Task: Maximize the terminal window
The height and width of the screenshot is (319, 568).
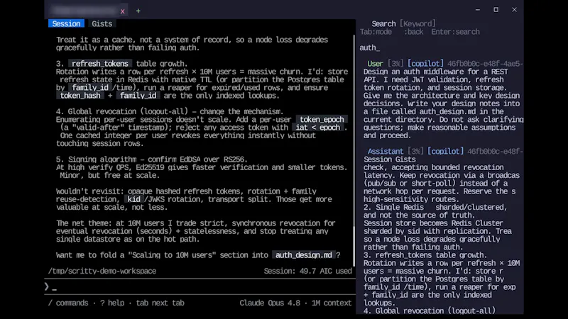Action: [x=496, y=10]
